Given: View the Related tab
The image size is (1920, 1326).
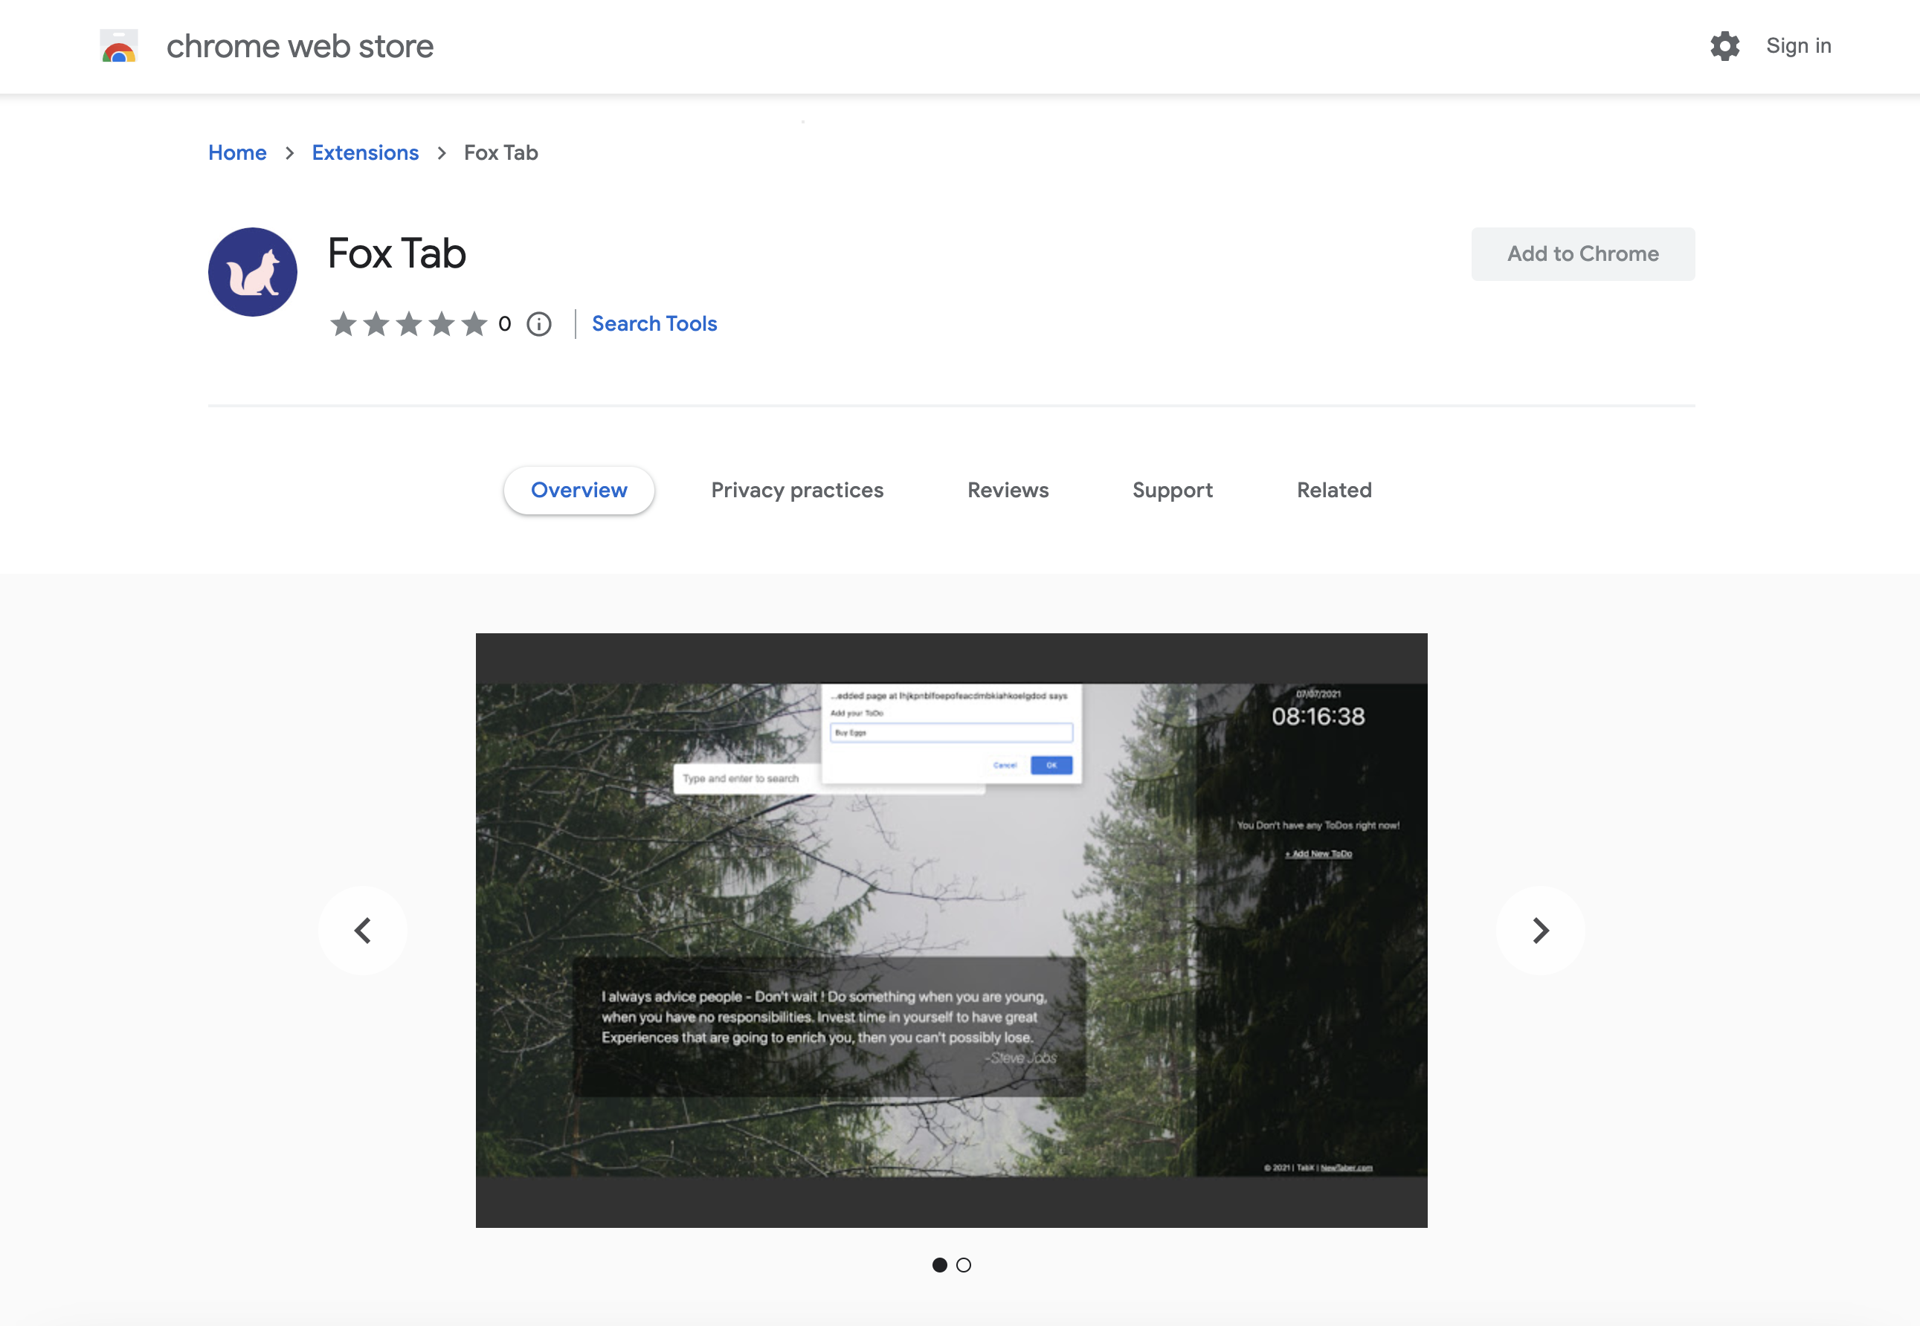Looking at the screenshot, I should click(1334, 490).
